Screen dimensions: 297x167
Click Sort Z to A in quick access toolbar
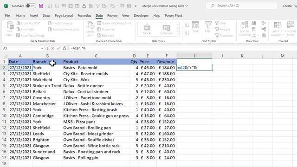(x=57, y=6)
